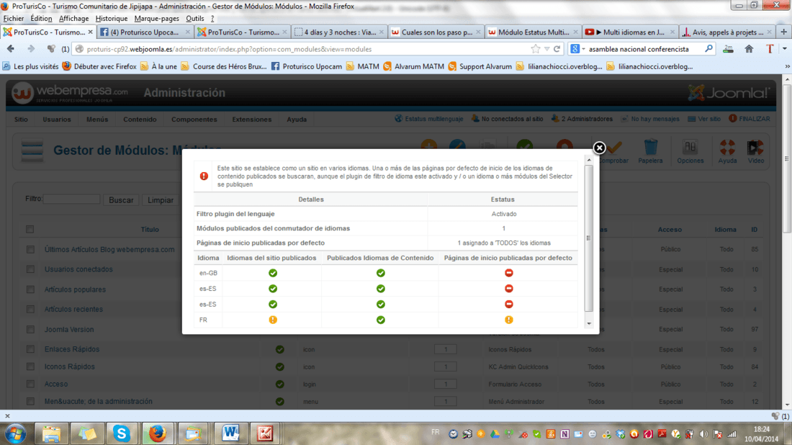
Task: Click en-GB site language published check
Action: [273, 273]
